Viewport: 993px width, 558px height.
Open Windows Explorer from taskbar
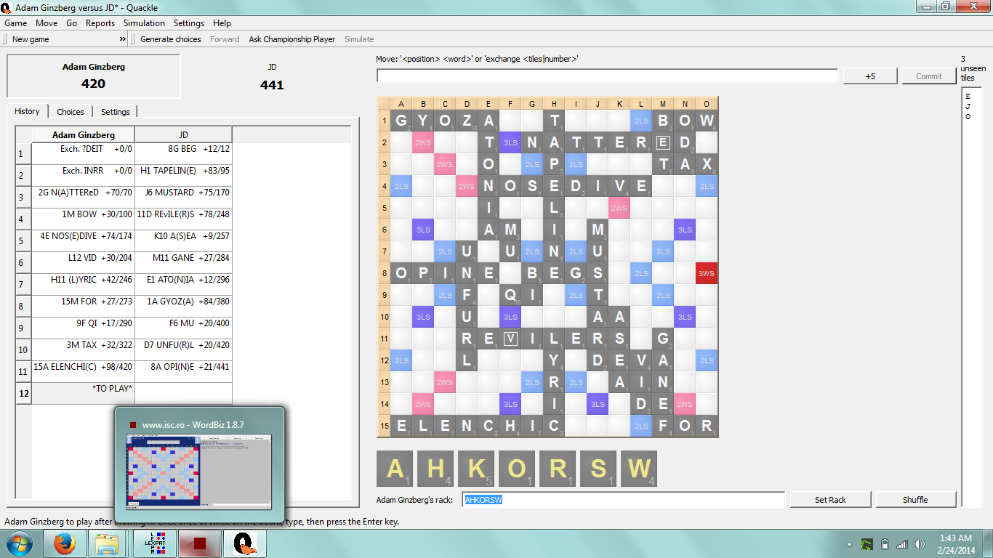pyautogui.click(x=107, y=543)
